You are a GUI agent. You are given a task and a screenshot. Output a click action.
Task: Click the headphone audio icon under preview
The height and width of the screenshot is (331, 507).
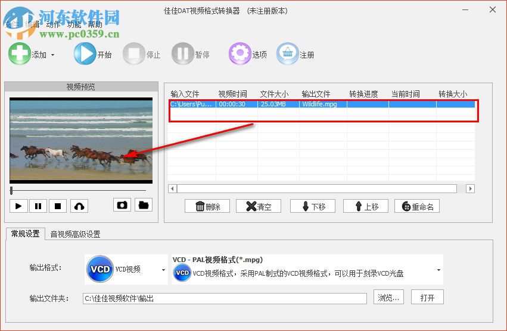(79, 206)
